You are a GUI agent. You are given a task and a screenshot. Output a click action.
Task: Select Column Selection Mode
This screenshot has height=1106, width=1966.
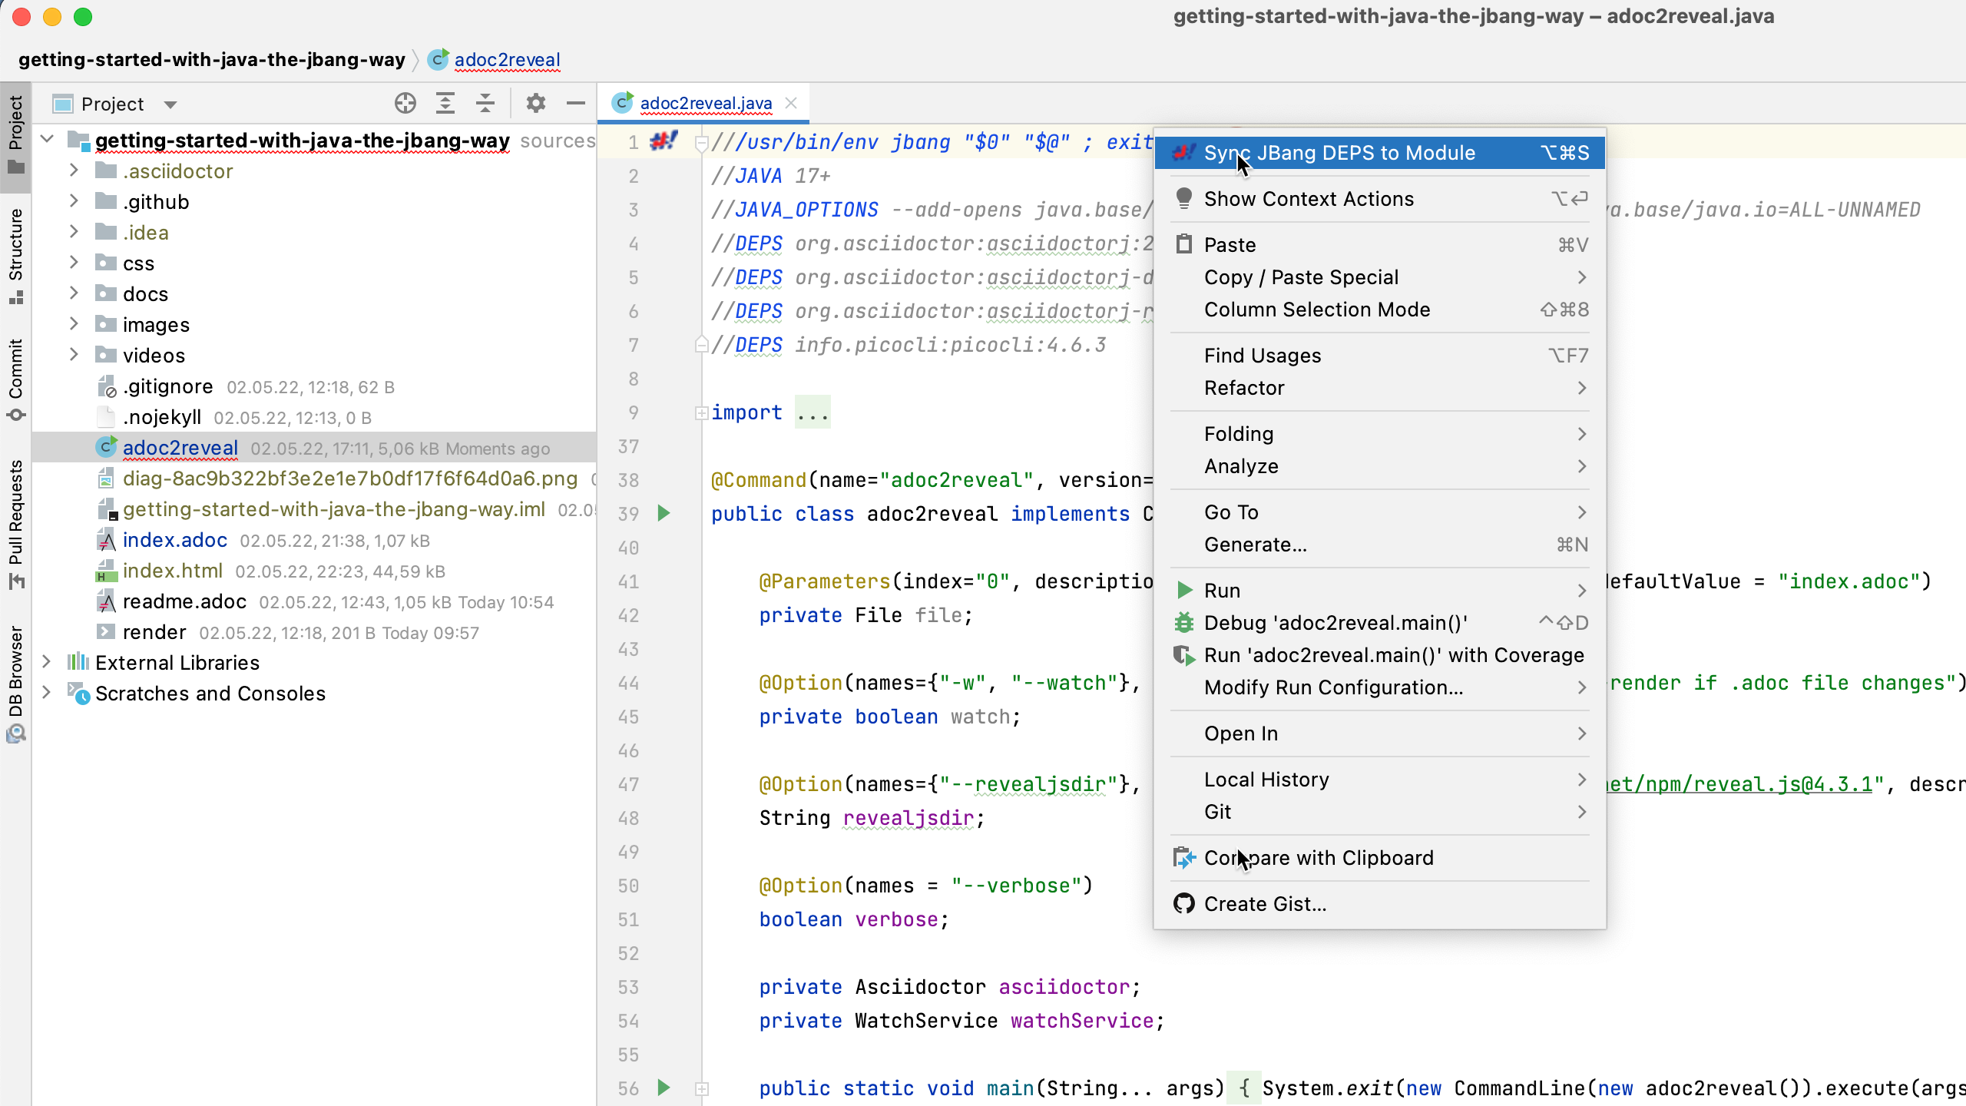click(x=1380, y=310)
